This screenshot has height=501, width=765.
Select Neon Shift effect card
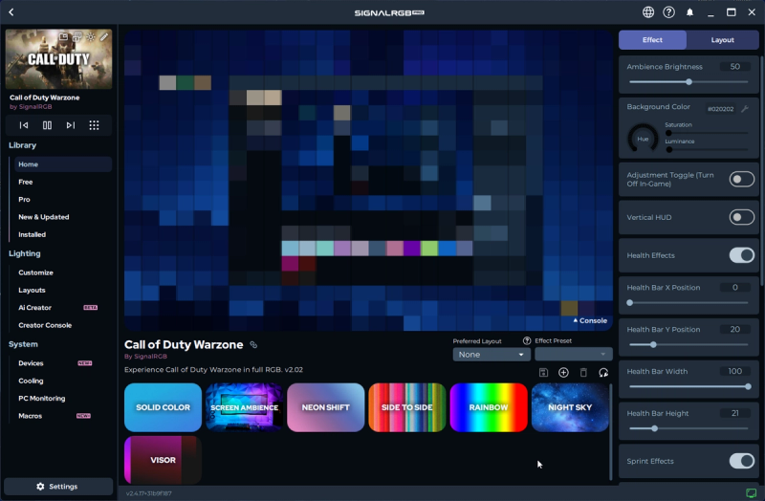326,407
